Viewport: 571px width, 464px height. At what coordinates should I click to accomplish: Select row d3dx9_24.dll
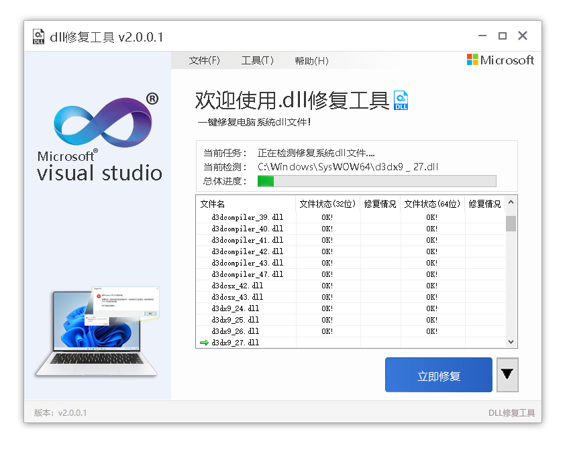pyautogui.click(x=351, y=308)
